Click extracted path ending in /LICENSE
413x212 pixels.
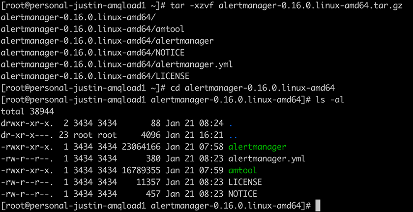tap(95, 77)
